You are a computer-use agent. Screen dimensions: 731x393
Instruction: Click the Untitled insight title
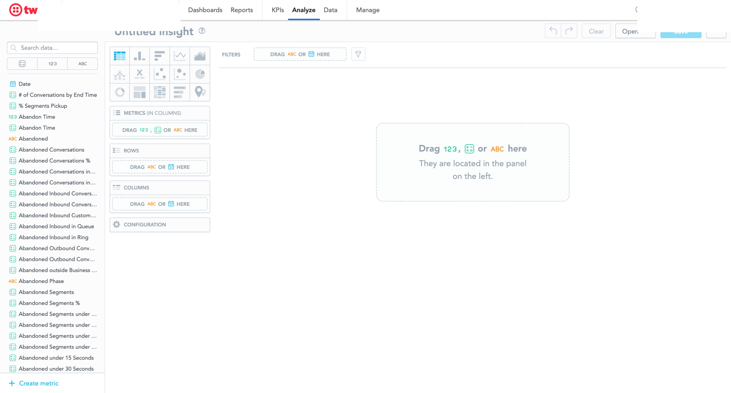tap(154, 31)
